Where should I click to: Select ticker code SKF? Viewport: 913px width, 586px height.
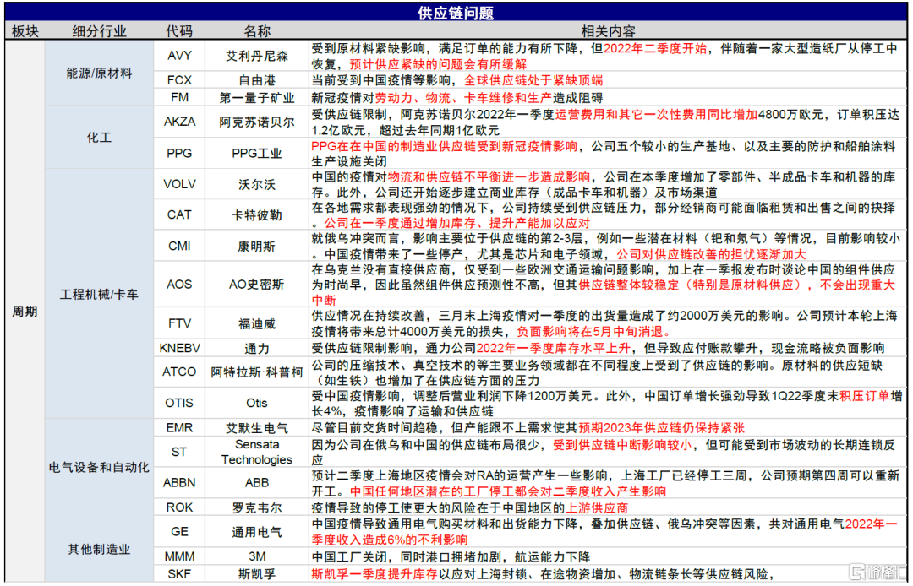pos(179,574)
